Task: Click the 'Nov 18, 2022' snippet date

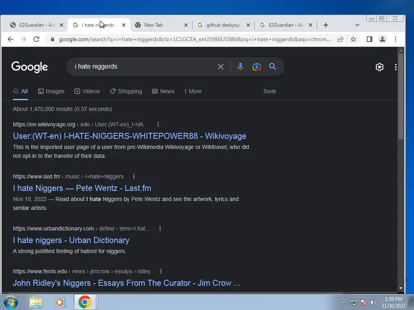Action: click(x=30, y=199)
